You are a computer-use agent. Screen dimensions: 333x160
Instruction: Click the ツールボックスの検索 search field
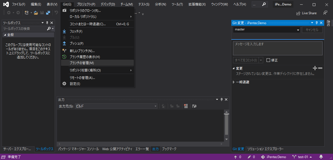click(x=25, y=29)
